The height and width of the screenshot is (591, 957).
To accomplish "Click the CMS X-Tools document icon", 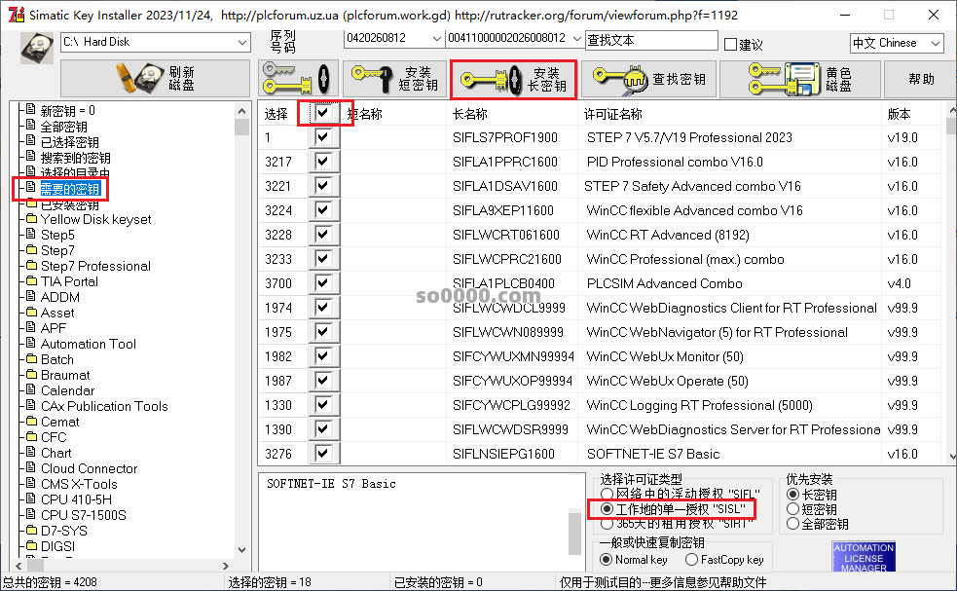I will tap(31, 484).
